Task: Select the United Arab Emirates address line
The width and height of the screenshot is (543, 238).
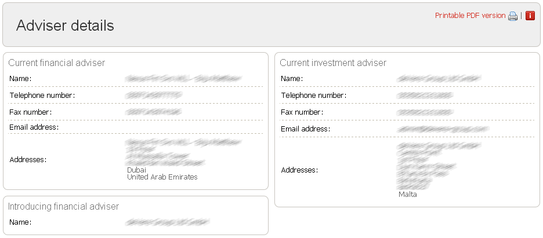Action: pos(162,177)
